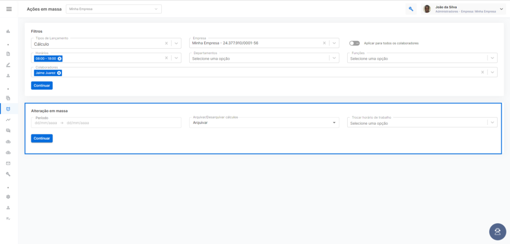
Task: Click the Período date range field
Action: (106, 123)
